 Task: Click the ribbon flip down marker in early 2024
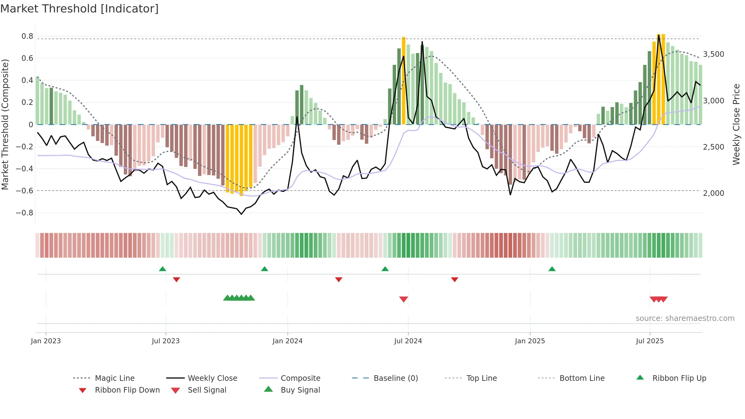point(339,280)
